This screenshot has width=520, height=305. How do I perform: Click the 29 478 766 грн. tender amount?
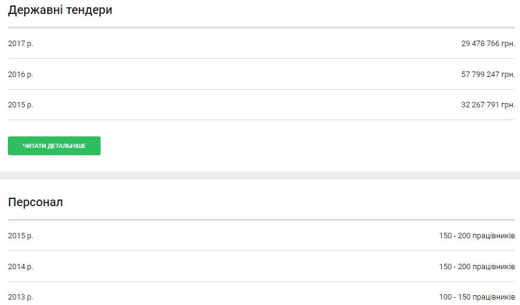click(x=487, y=44)
